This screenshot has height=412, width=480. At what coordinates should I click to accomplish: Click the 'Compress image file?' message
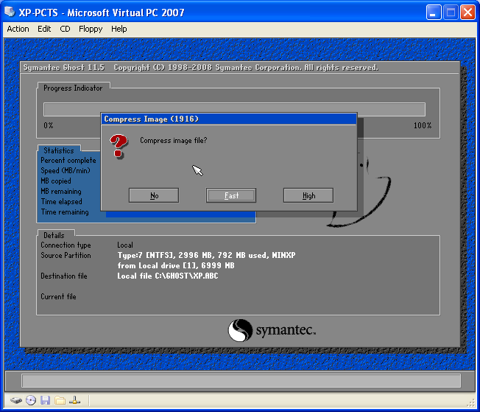173,140
